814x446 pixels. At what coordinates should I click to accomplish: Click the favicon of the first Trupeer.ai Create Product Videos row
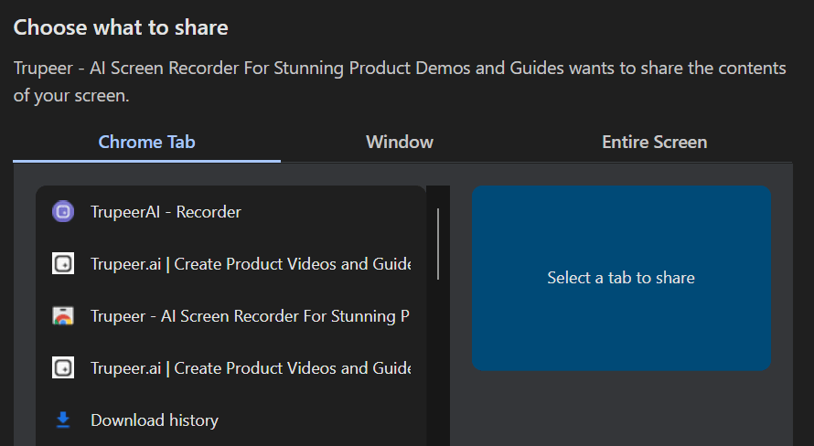63,263
